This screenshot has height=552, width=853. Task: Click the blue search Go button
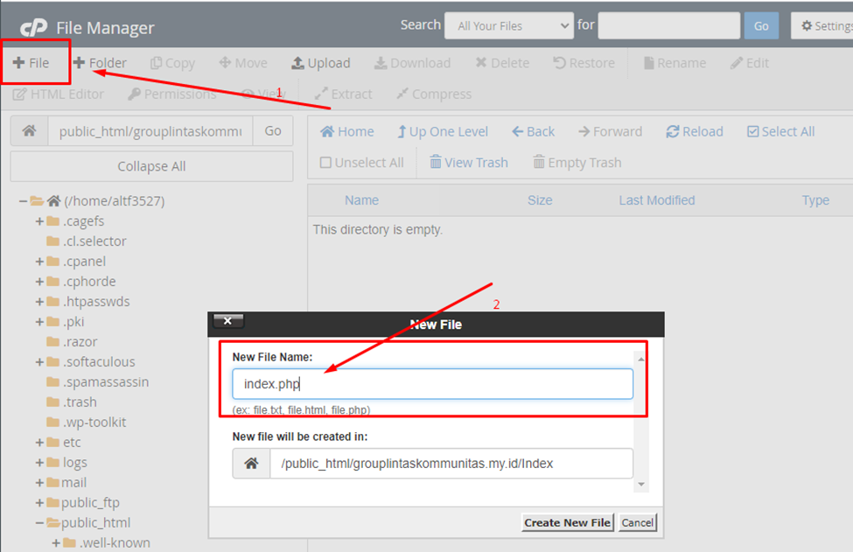click(x=761, y=25)
